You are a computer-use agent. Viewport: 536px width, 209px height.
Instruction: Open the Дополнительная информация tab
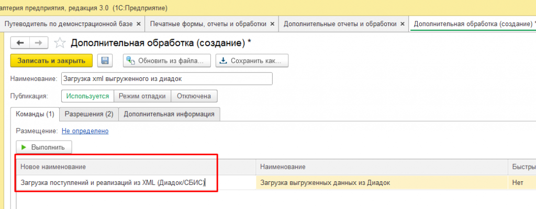169,114
